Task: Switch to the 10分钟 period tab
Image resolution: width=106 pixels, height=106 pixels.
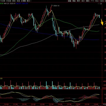Action: 2,1
